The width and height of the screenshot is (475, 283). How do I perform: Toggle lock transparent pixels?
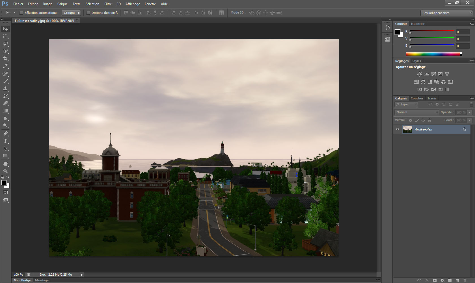pos(411,120)
